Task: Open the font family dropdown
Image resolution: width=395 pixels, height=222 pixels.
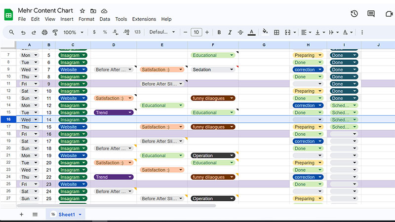Action: coord(162,32)
